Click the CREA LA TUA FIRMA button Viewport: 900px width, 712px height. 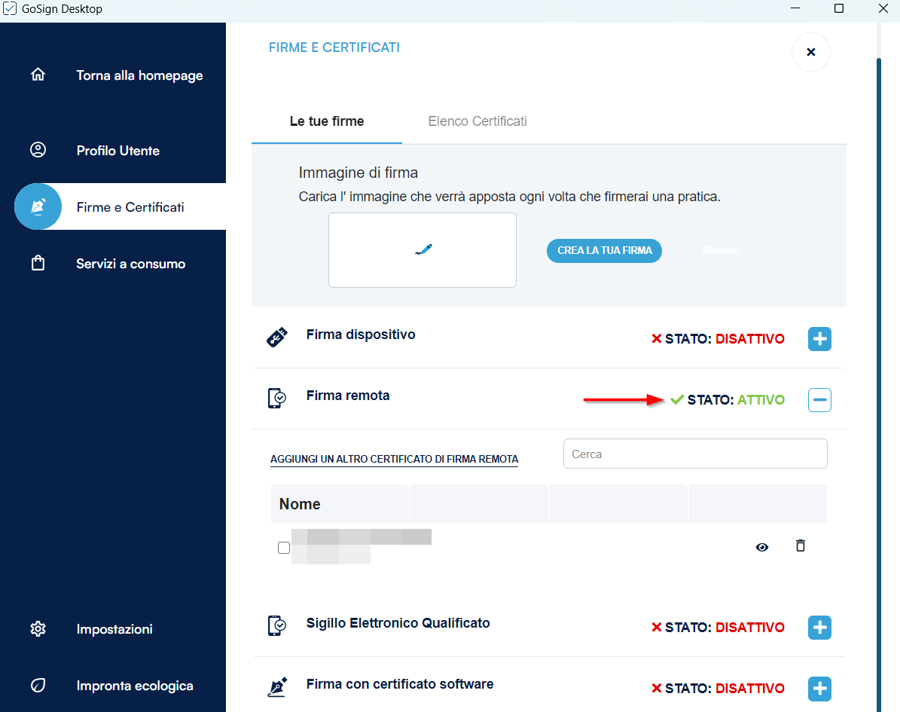coord(604,251)
